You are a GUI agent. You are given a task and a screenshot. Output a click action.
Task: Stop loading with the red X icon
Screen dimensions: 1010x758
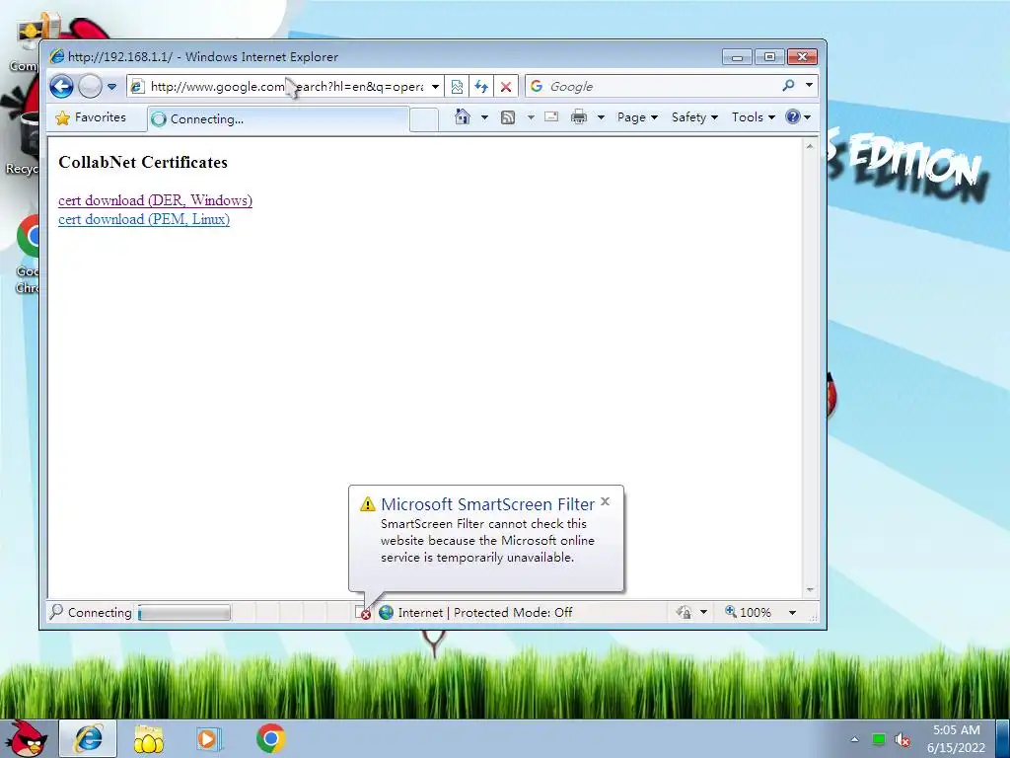506,87
